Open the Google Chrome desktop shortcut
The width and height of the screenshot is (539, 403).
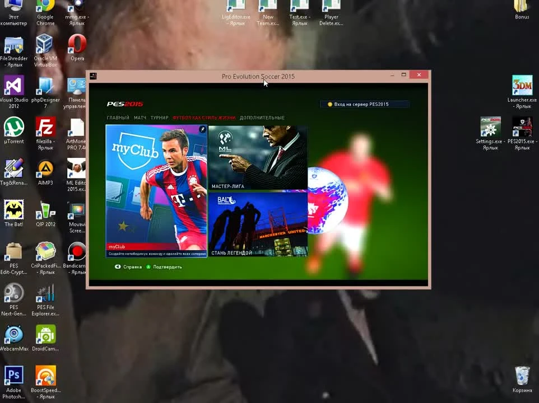pyautogui.click(x=45, y=13)
